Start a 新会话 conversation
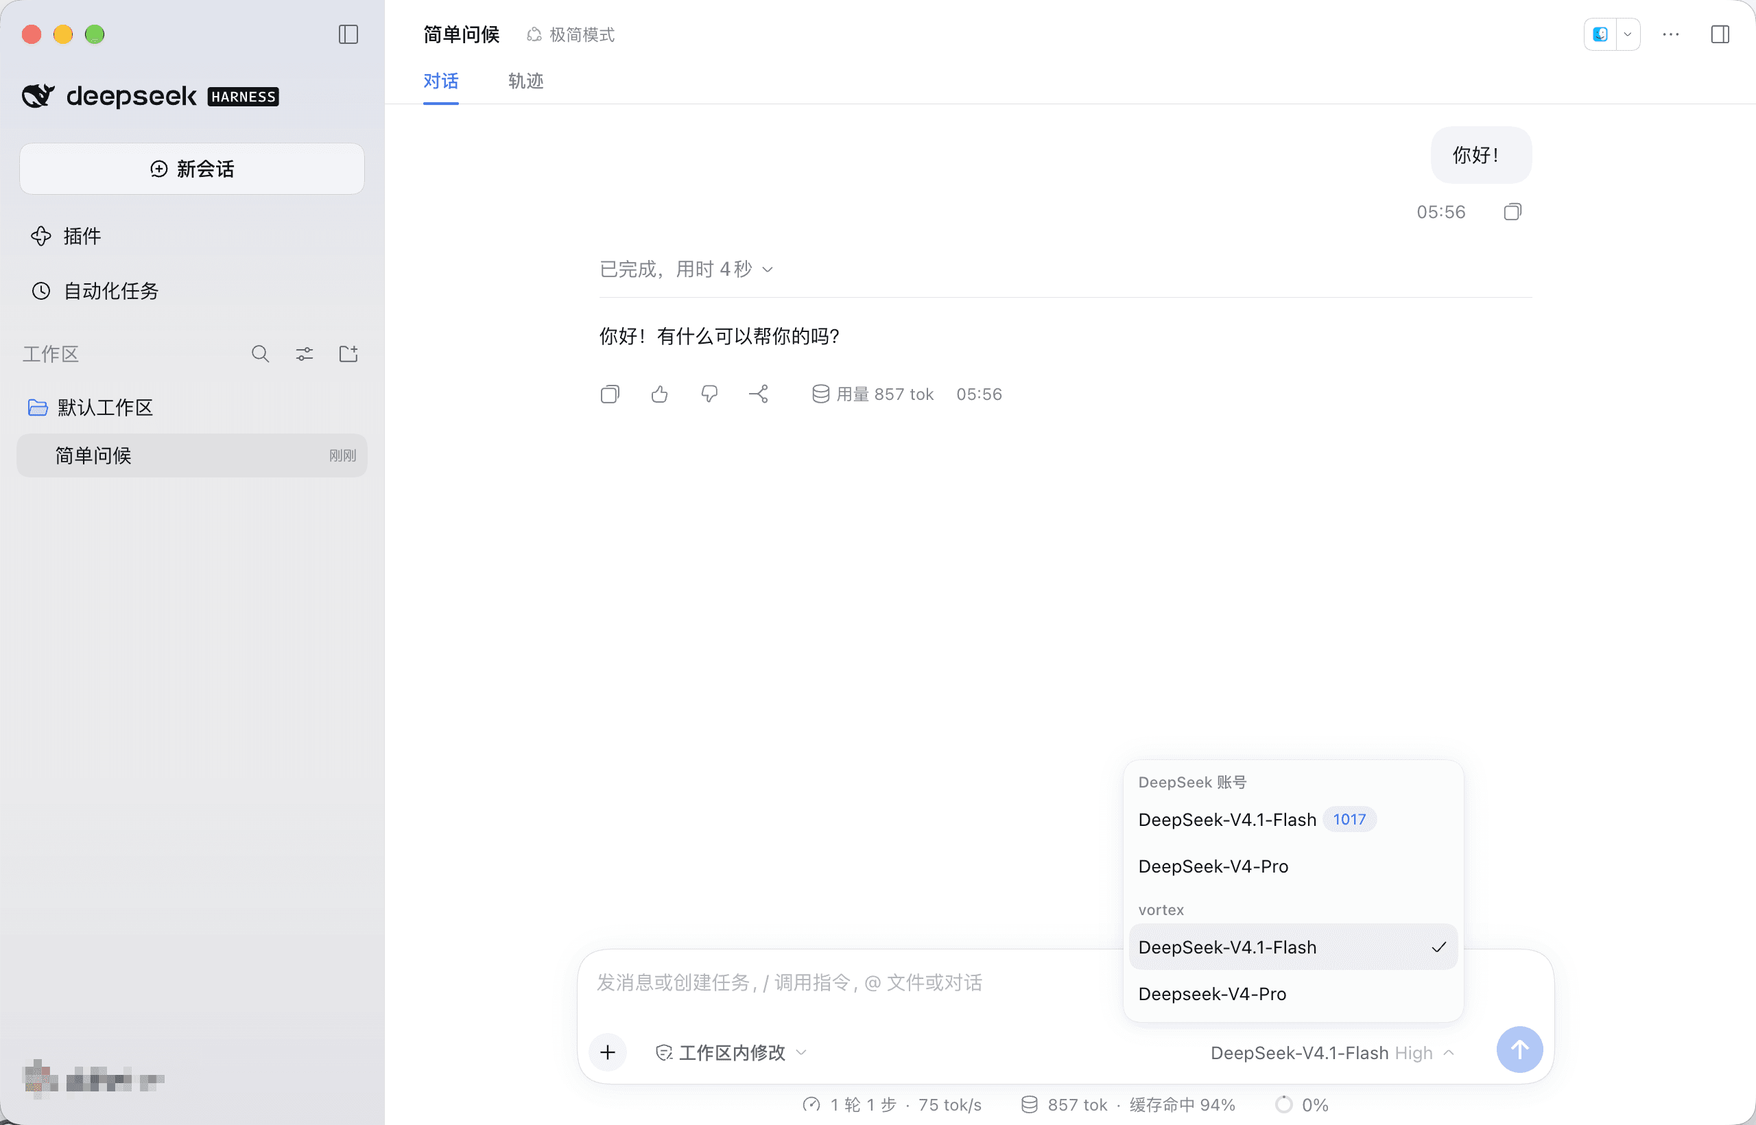1756x1125 pixels. [x=192, y=169]
